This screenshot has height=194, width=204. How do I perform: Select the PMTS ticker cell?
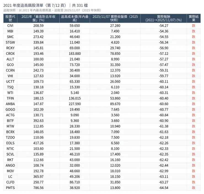[x=10, y=188]
